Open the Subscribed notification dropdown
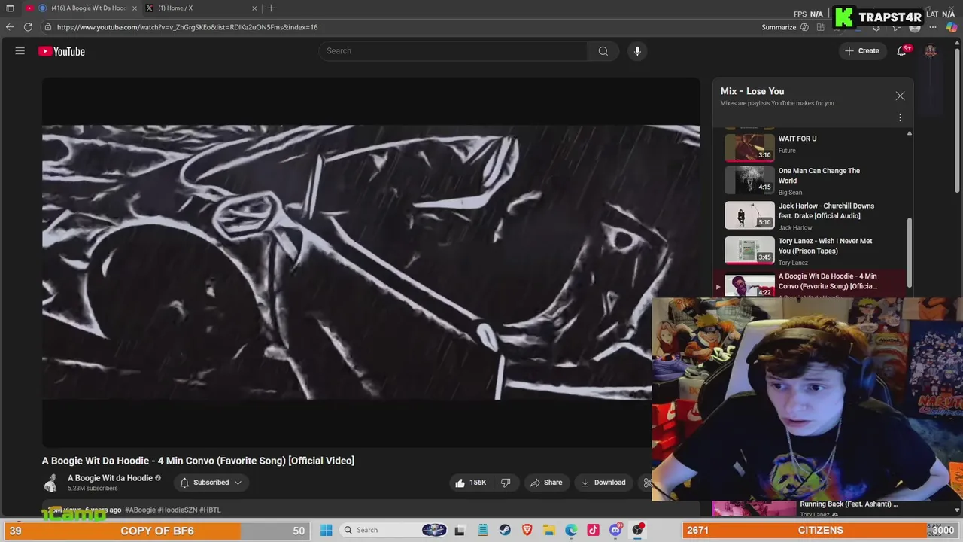The width and height of the screenshot is (963, 542). 211,483
